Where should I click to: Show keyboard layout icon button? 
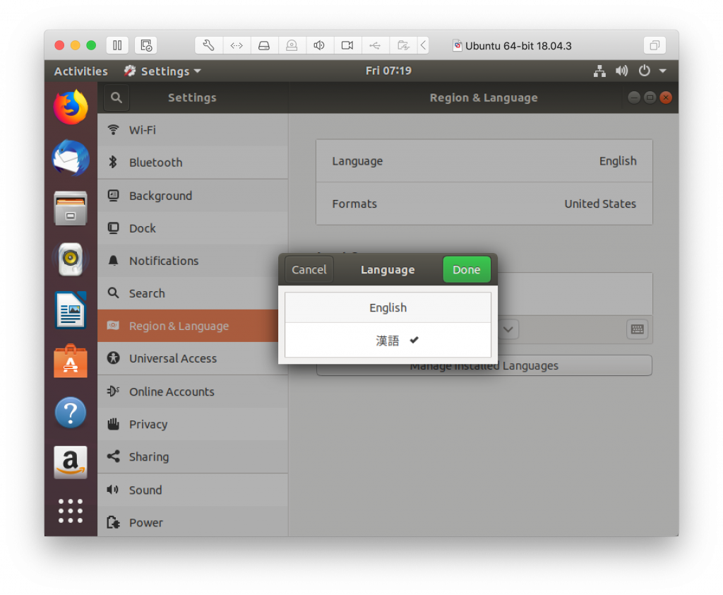pyautogui.click(x=638, y=329)
